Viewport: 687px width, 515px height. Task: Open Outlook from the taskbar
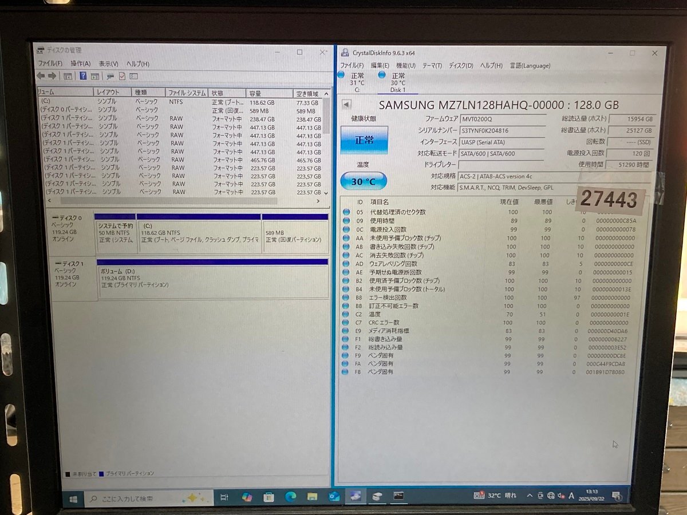coord(334,496)
